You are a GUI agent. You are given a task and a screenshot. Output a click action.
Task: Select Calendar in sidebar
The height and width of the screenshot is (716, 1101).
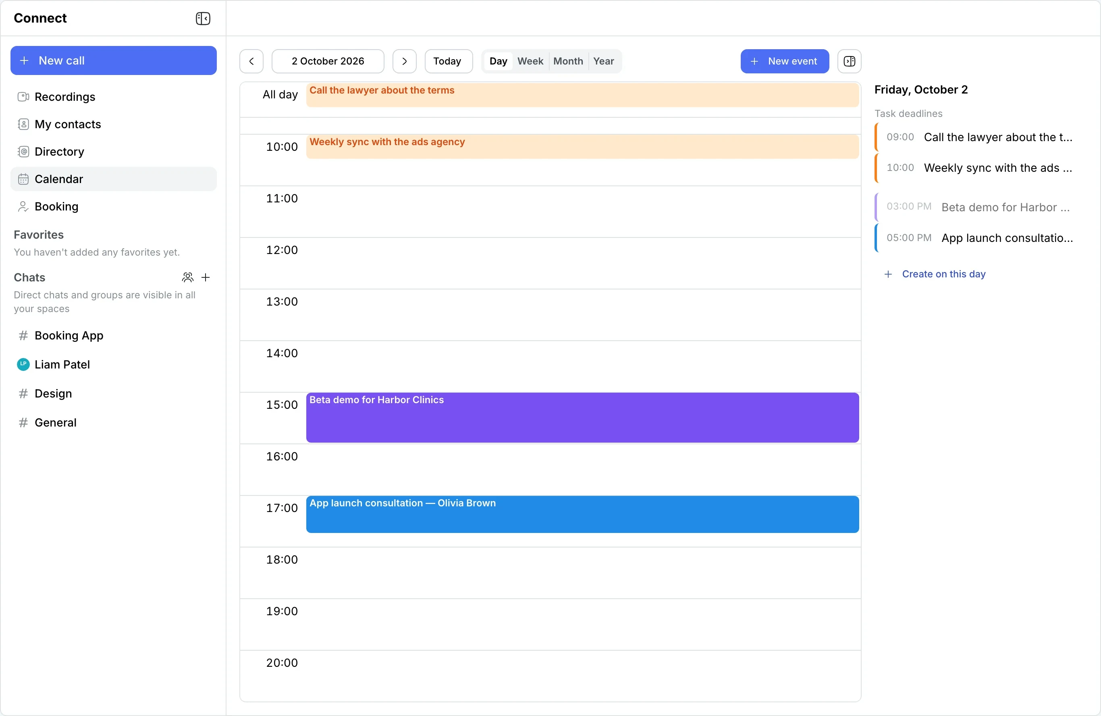pyautogui.click(x=113, y=179)
